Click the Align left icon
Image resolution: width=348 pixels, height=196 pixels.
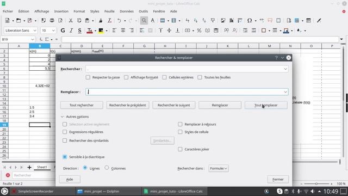[x=114, y=30]
